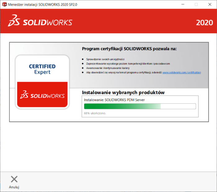Minimize the installation manager window
217x192 pixels.
[183, 4]
